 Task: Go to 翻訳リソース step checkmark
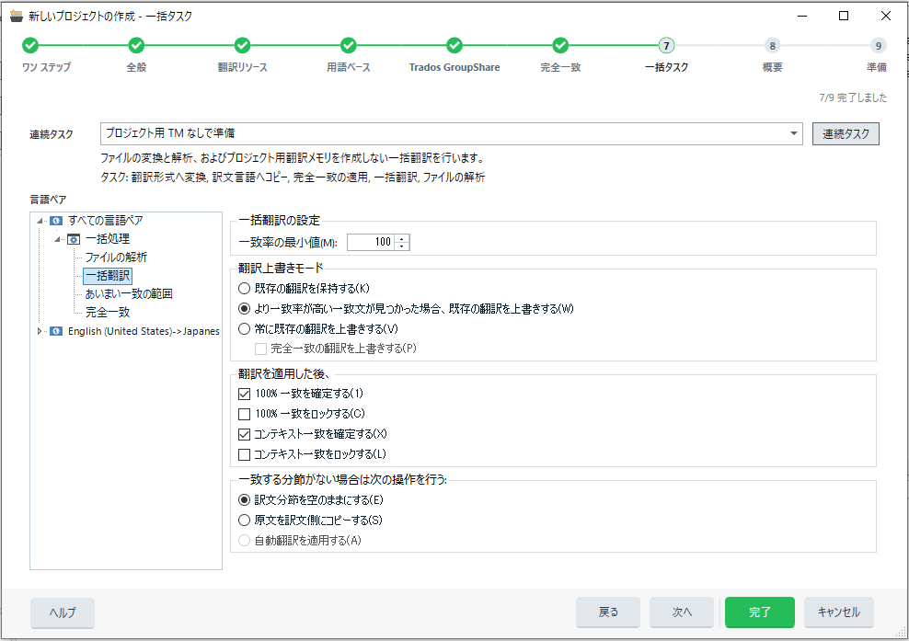(x=242, y=45)
